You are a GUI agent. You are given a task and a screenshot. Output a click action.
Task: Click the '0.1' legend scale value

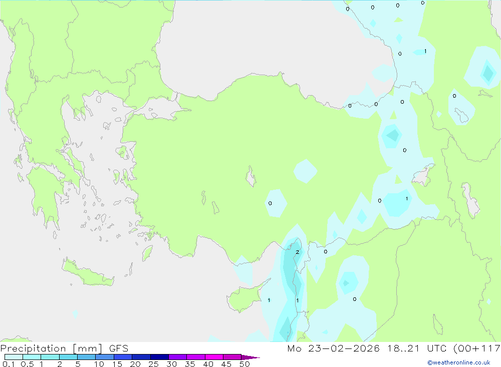point(9,364)
